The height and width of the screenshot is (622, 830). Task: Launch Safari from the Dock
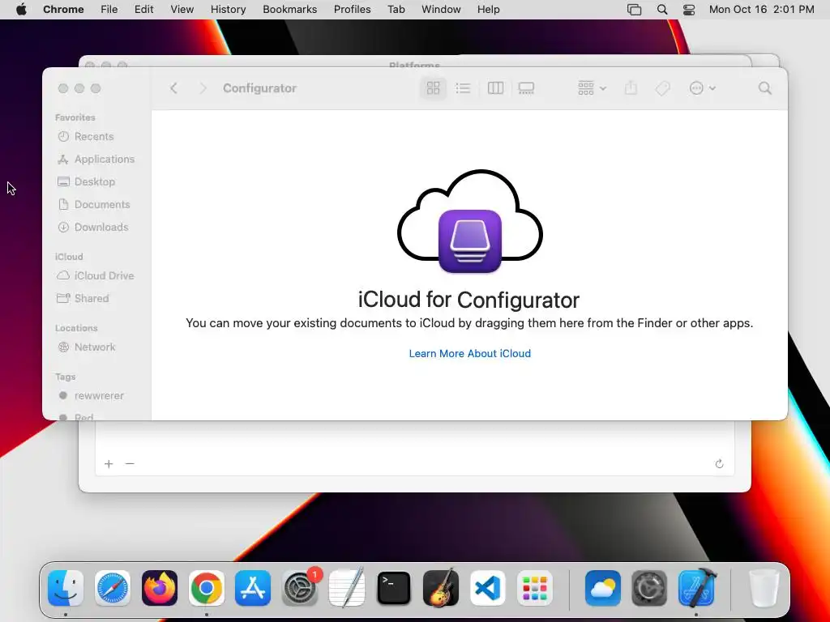coord(113,588)
